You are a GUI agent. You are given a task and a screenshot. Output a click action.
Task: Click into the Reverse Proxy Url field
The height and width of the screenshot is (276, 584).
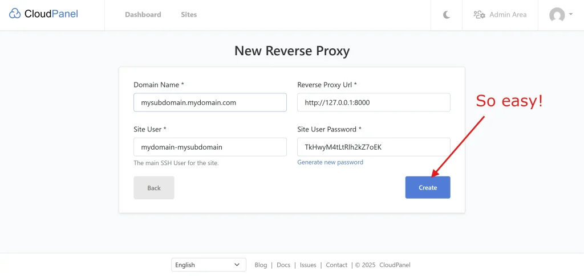tap(374, 102)
